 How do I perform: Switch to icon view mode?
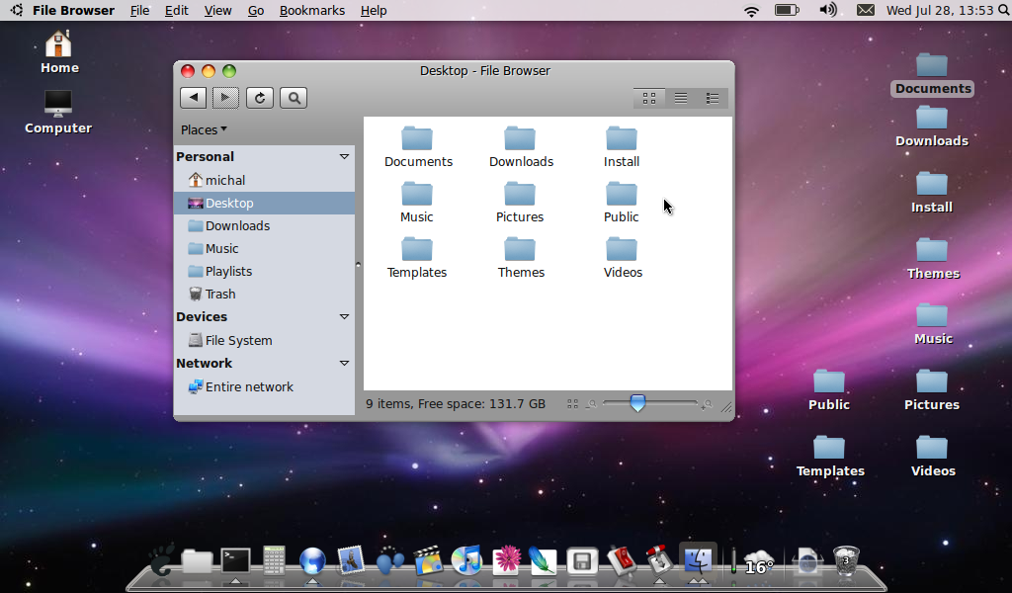pyautogui.click(x=649, y=98)
